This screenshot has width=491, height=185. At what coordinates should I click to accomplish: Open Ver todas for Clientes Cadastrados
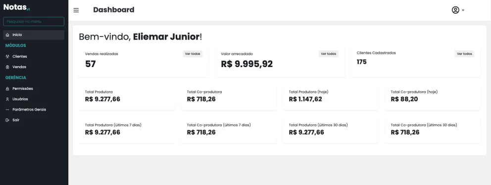tap(464, 54)
